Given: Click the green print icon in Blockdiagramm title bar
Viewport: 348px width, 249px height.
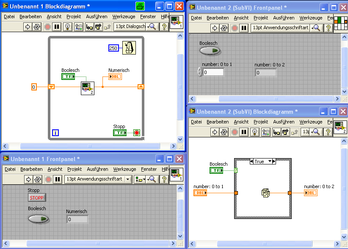Looking at the screenshot, I should [140, 6].
